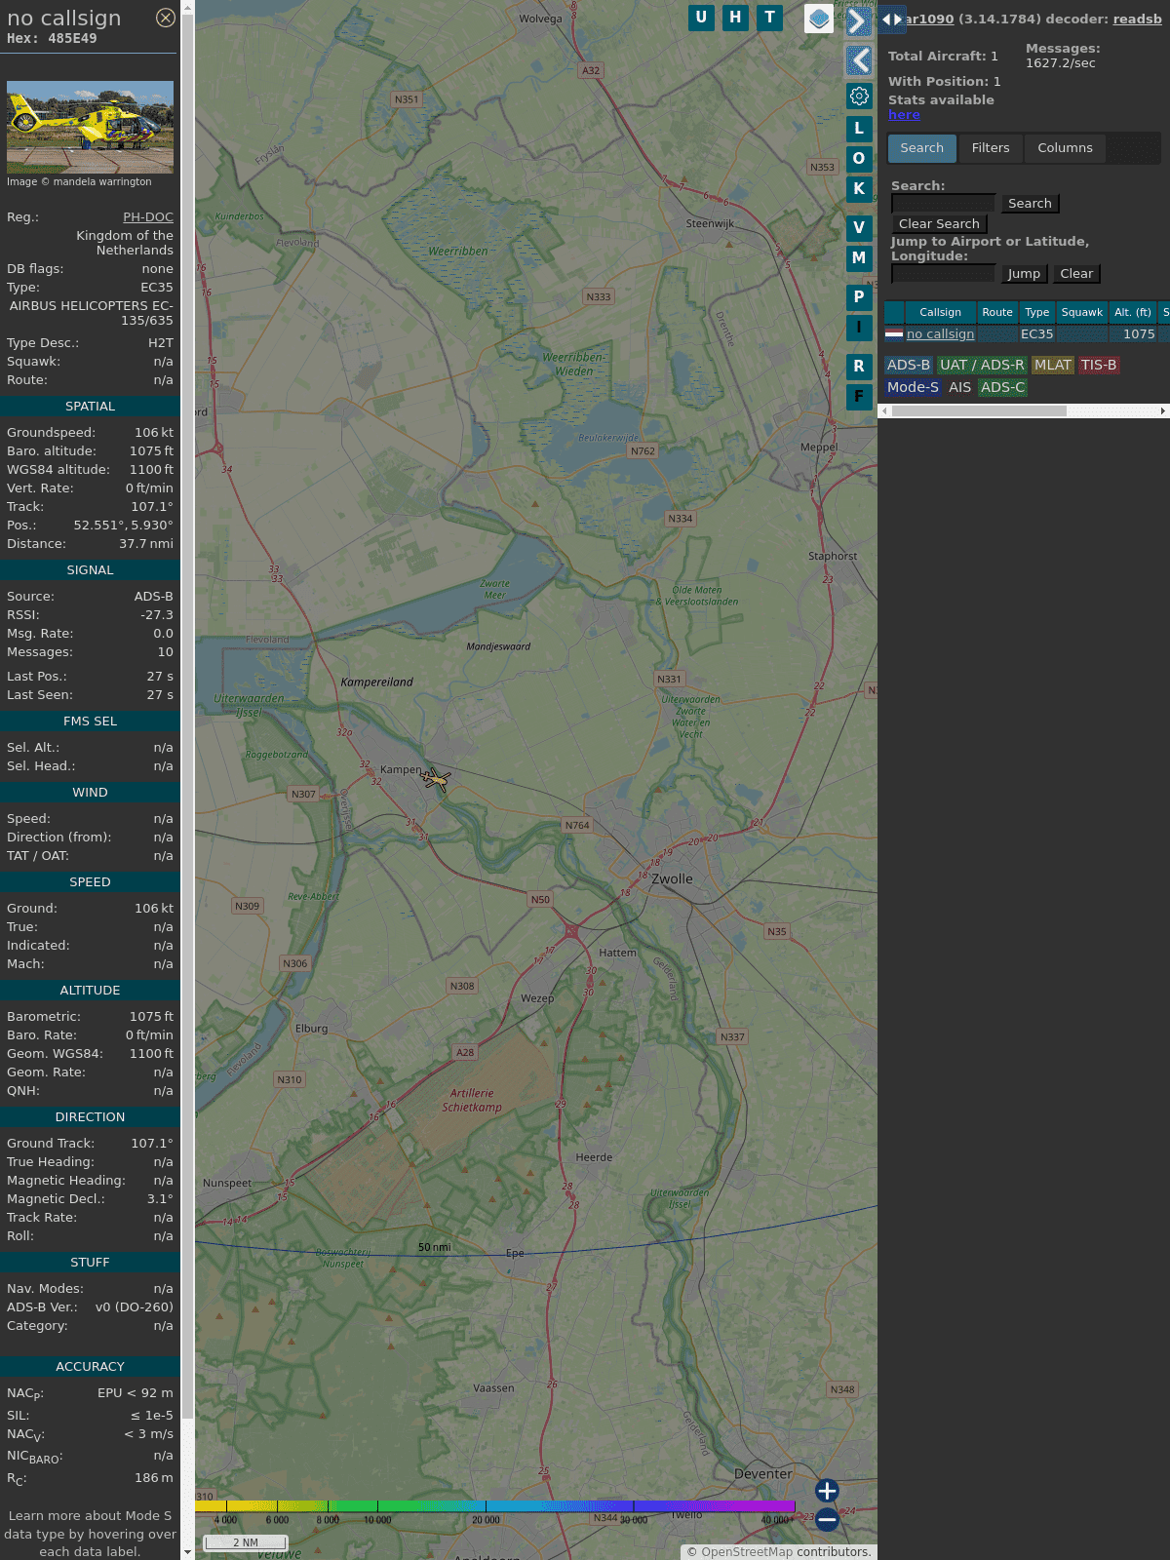Viewport: 1170px width, 1560px height.
Task: Switch to the Filters tab
Action: [x=990, y=148]
